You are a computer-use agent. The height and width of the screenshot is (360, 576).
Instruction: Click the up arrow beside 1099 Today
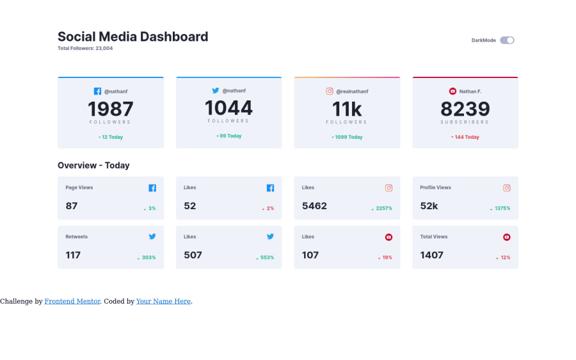[x=333, y=137]
